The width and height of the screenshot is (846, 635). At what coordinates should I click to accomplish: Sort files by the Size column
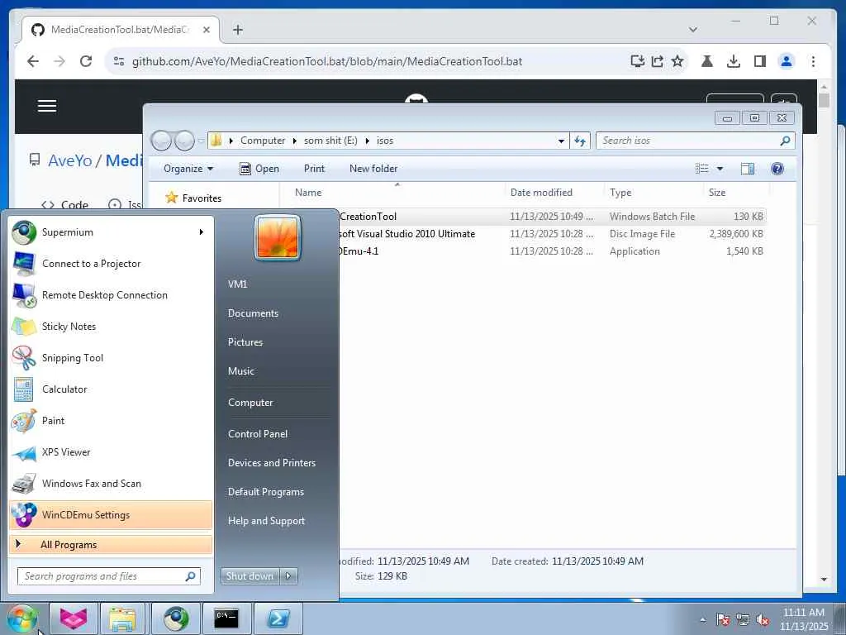point(716,192)
